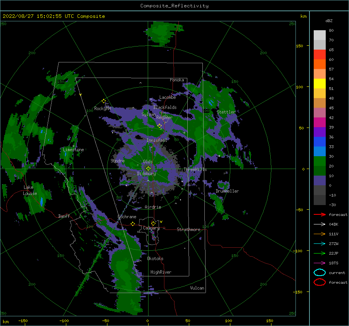The image size is (349, 326).
Task: Click the 27ZW legend label
Action: pos(333,244)
